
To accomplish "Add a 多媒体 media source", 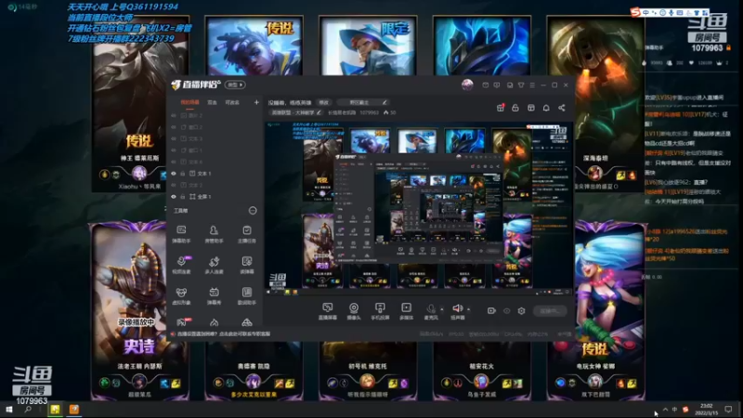I will 406,311.
